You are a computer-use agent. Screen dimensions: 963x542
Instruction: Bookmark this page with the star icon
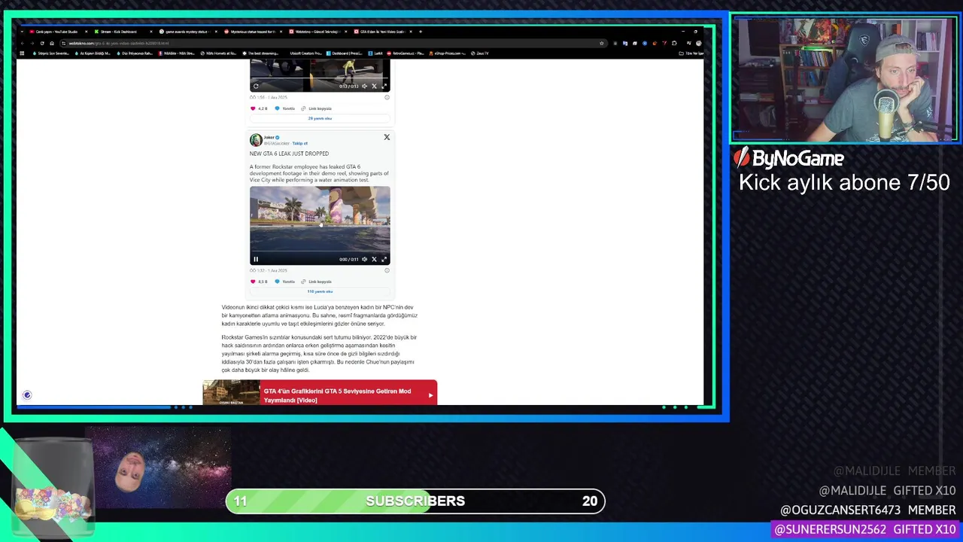pos(602,43)
